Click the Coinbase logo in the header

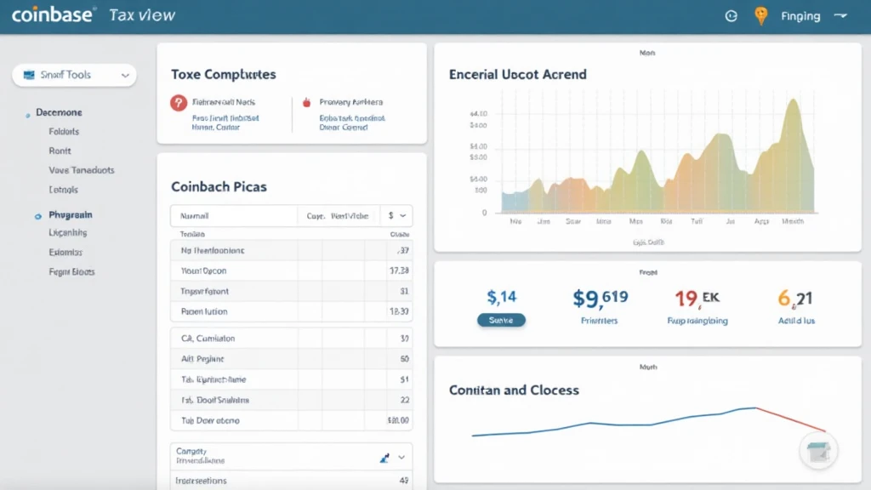pos(54,15)
